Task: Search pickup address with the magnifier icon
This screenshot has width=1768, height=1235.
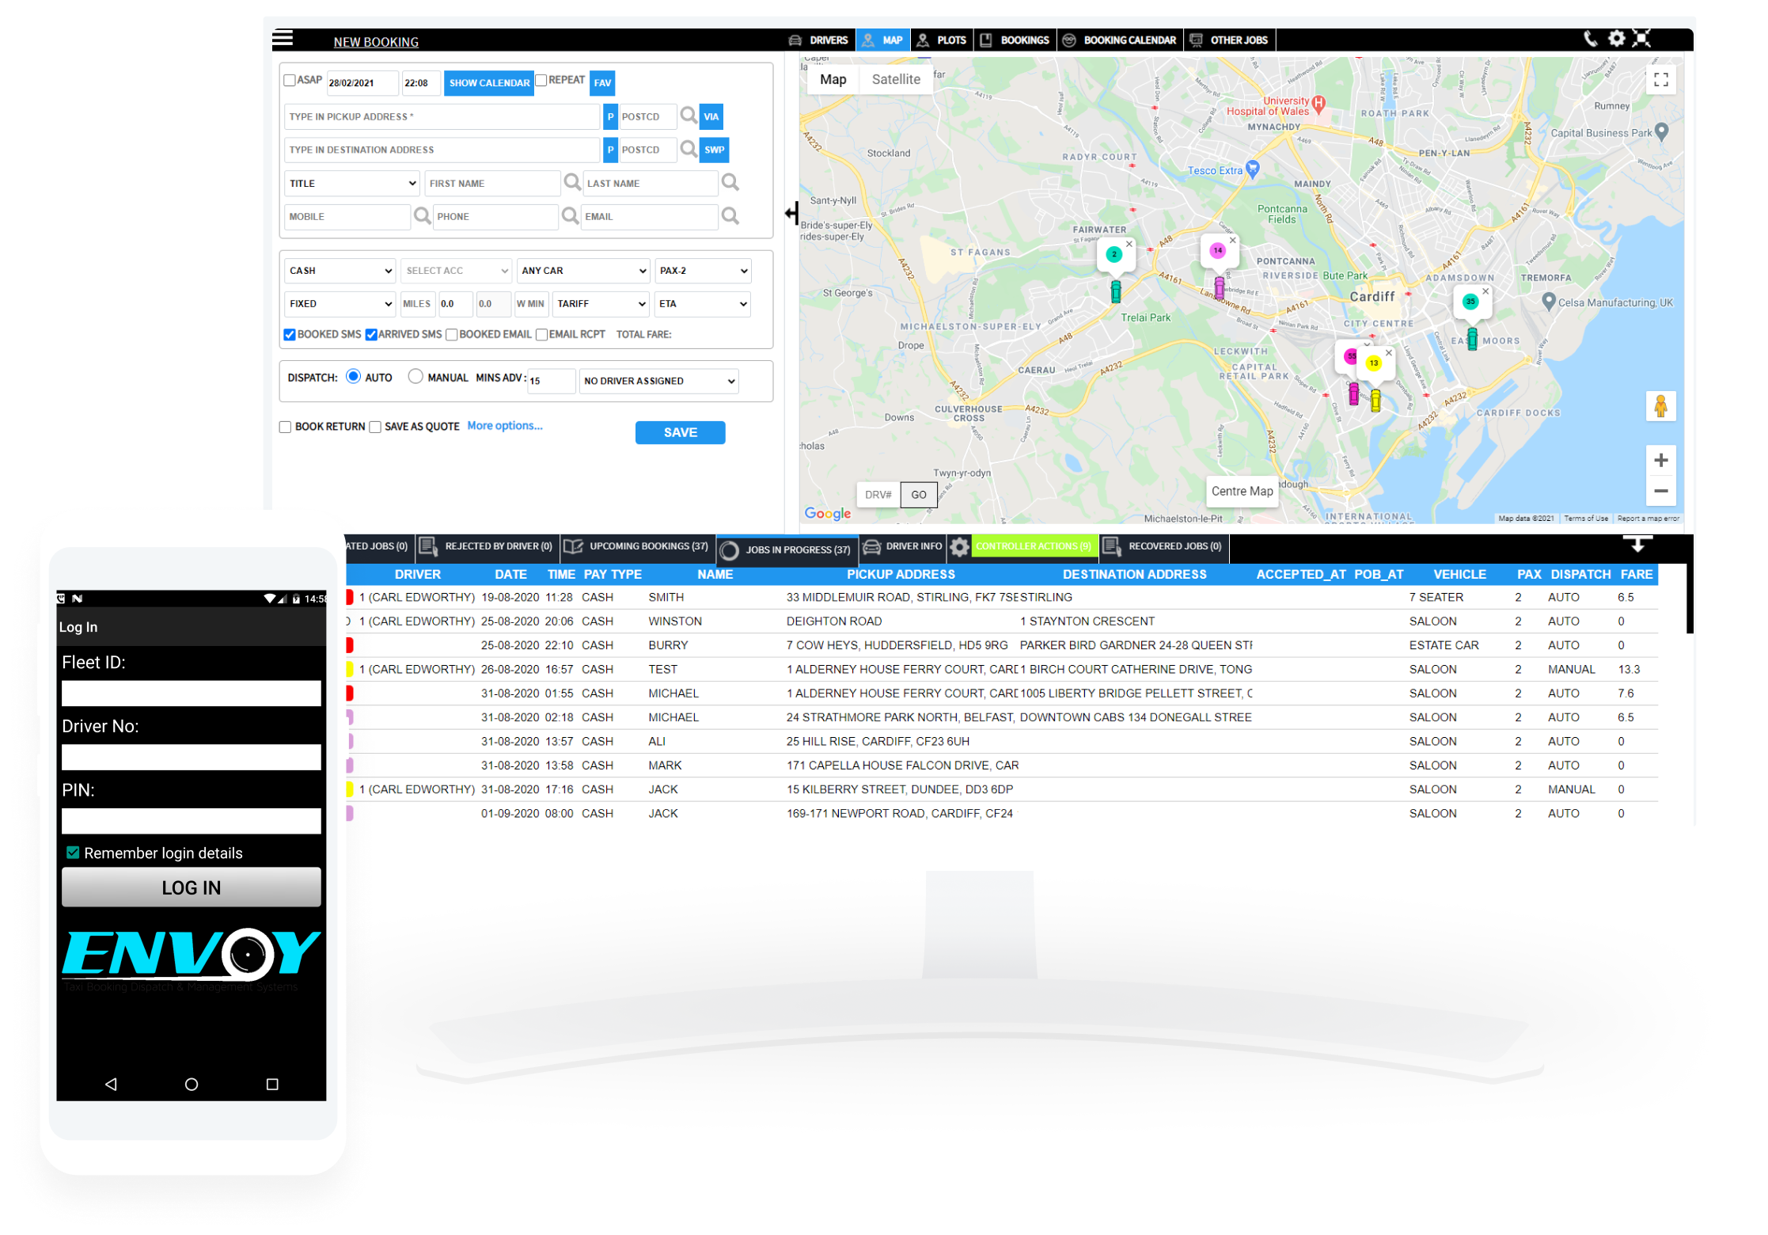Action: 688,116
